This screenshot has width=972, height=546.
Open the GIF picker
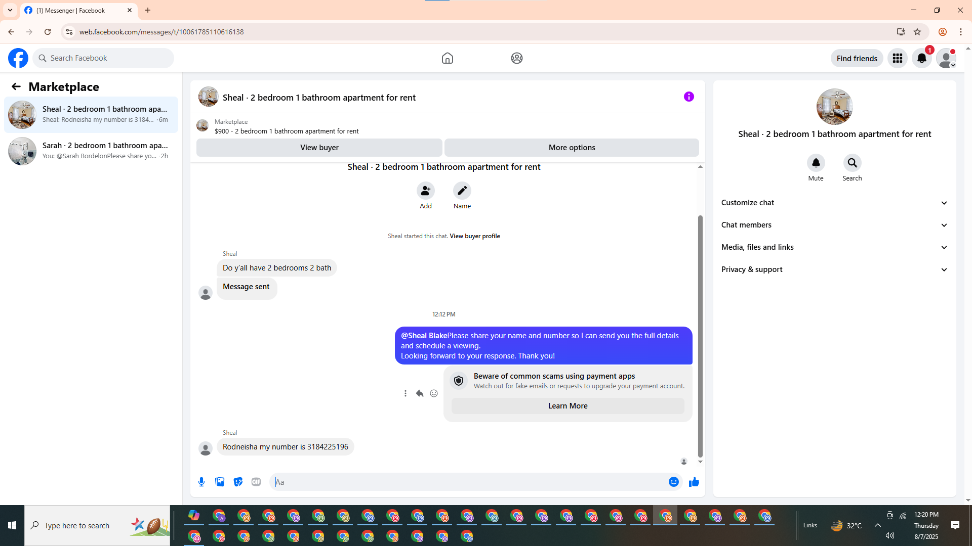pos(256,482)
